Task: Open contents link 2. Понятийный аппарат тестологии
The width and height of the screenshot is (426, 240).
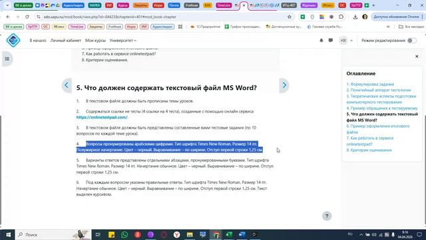Action: [379, 90]
